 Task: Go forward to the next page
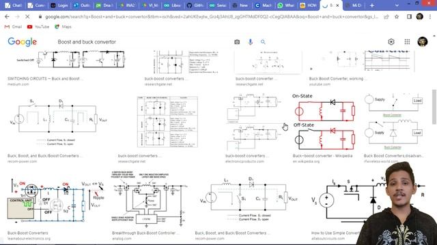(x=17, y=16)
